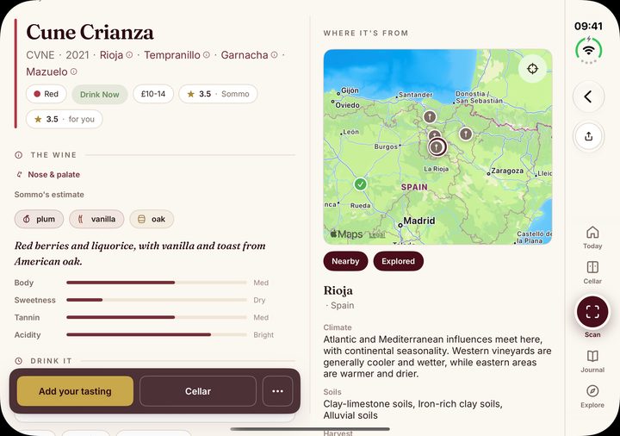Open the 3.5 for you rating chip
The height and width of the screenshot is (436, 620).
point(64,119)
